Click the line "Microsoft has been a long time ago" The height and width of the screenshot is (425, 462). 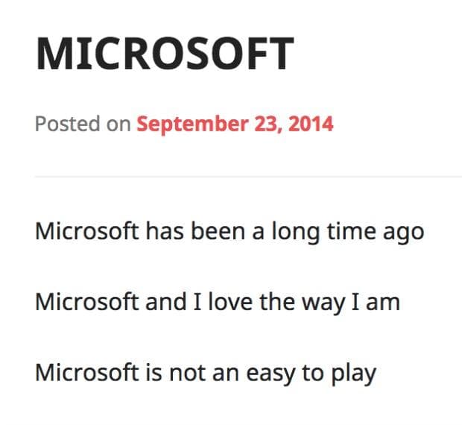click(x=230, y=231)
